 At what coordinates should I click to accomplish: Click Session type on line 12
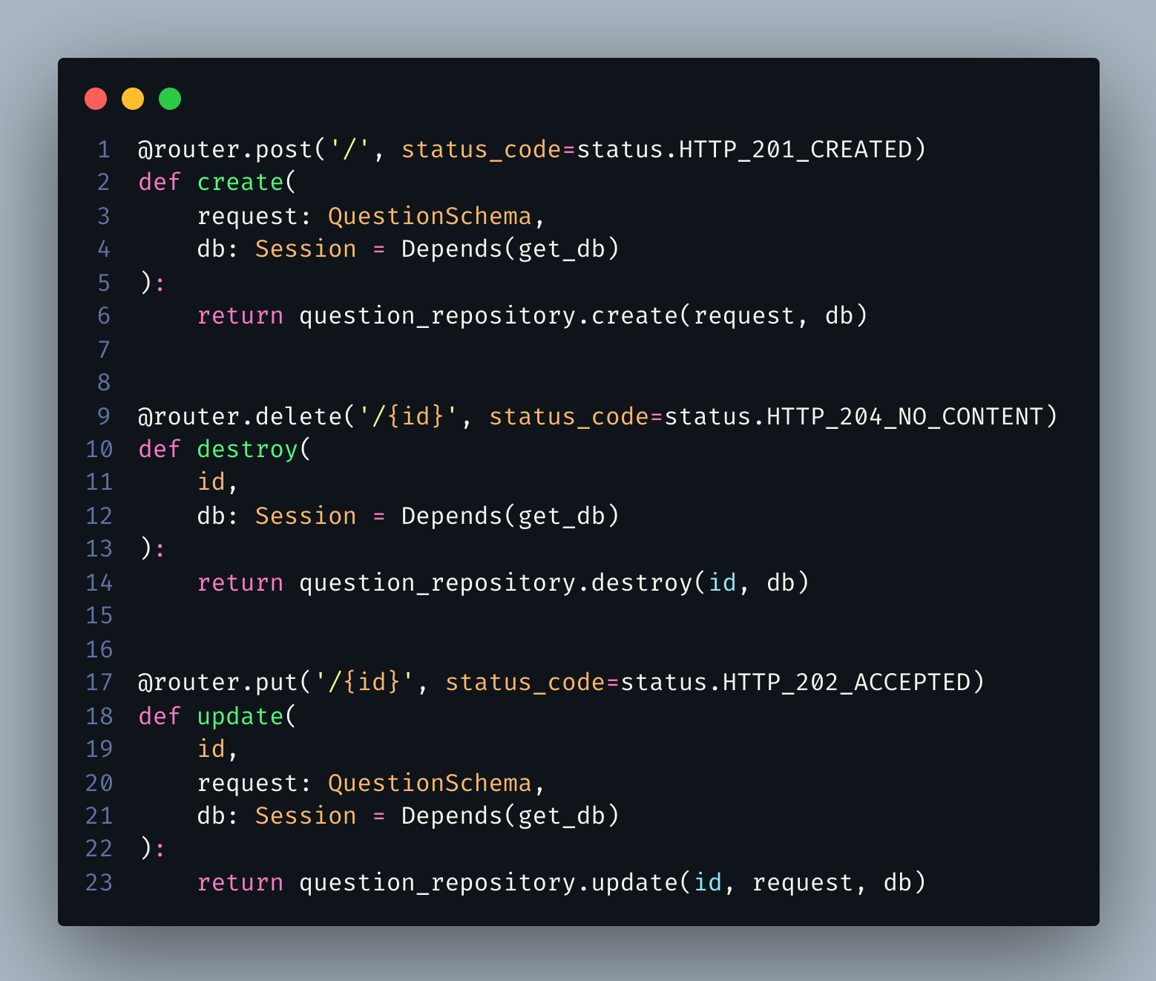point(306,516)
